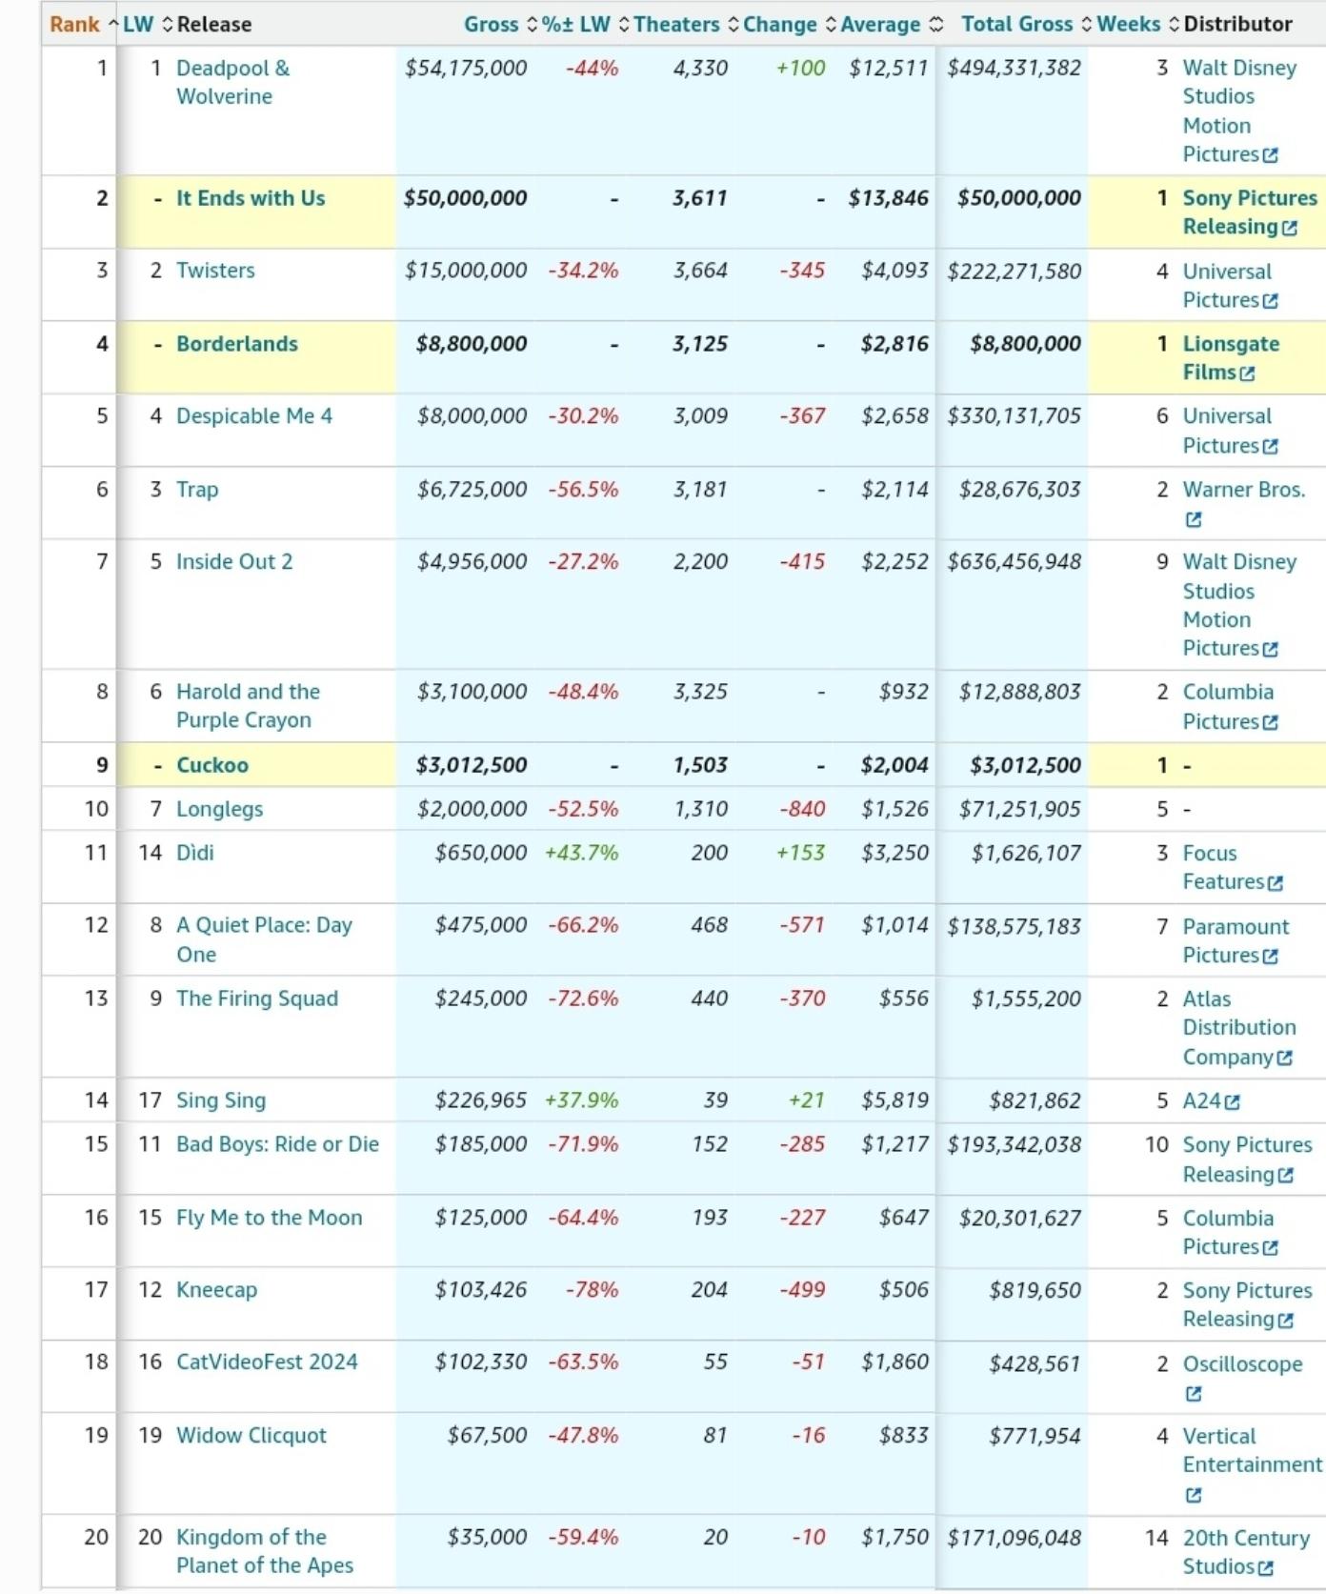
Task: Click external icon after Sony Pictures Releasing, Kneecap row
Action: (1286, 1321)
